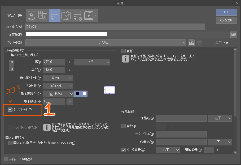Click the register preset icon

(191, 43)
